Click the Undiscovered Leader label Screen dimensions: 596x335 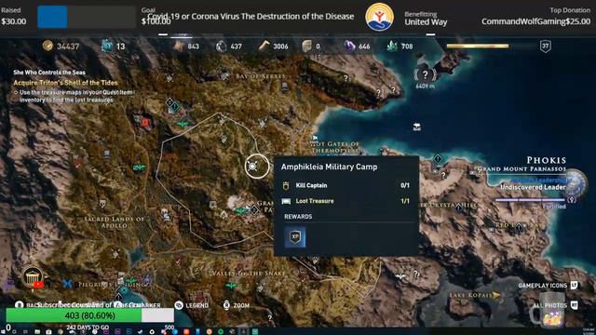click(x=533, y=187)
